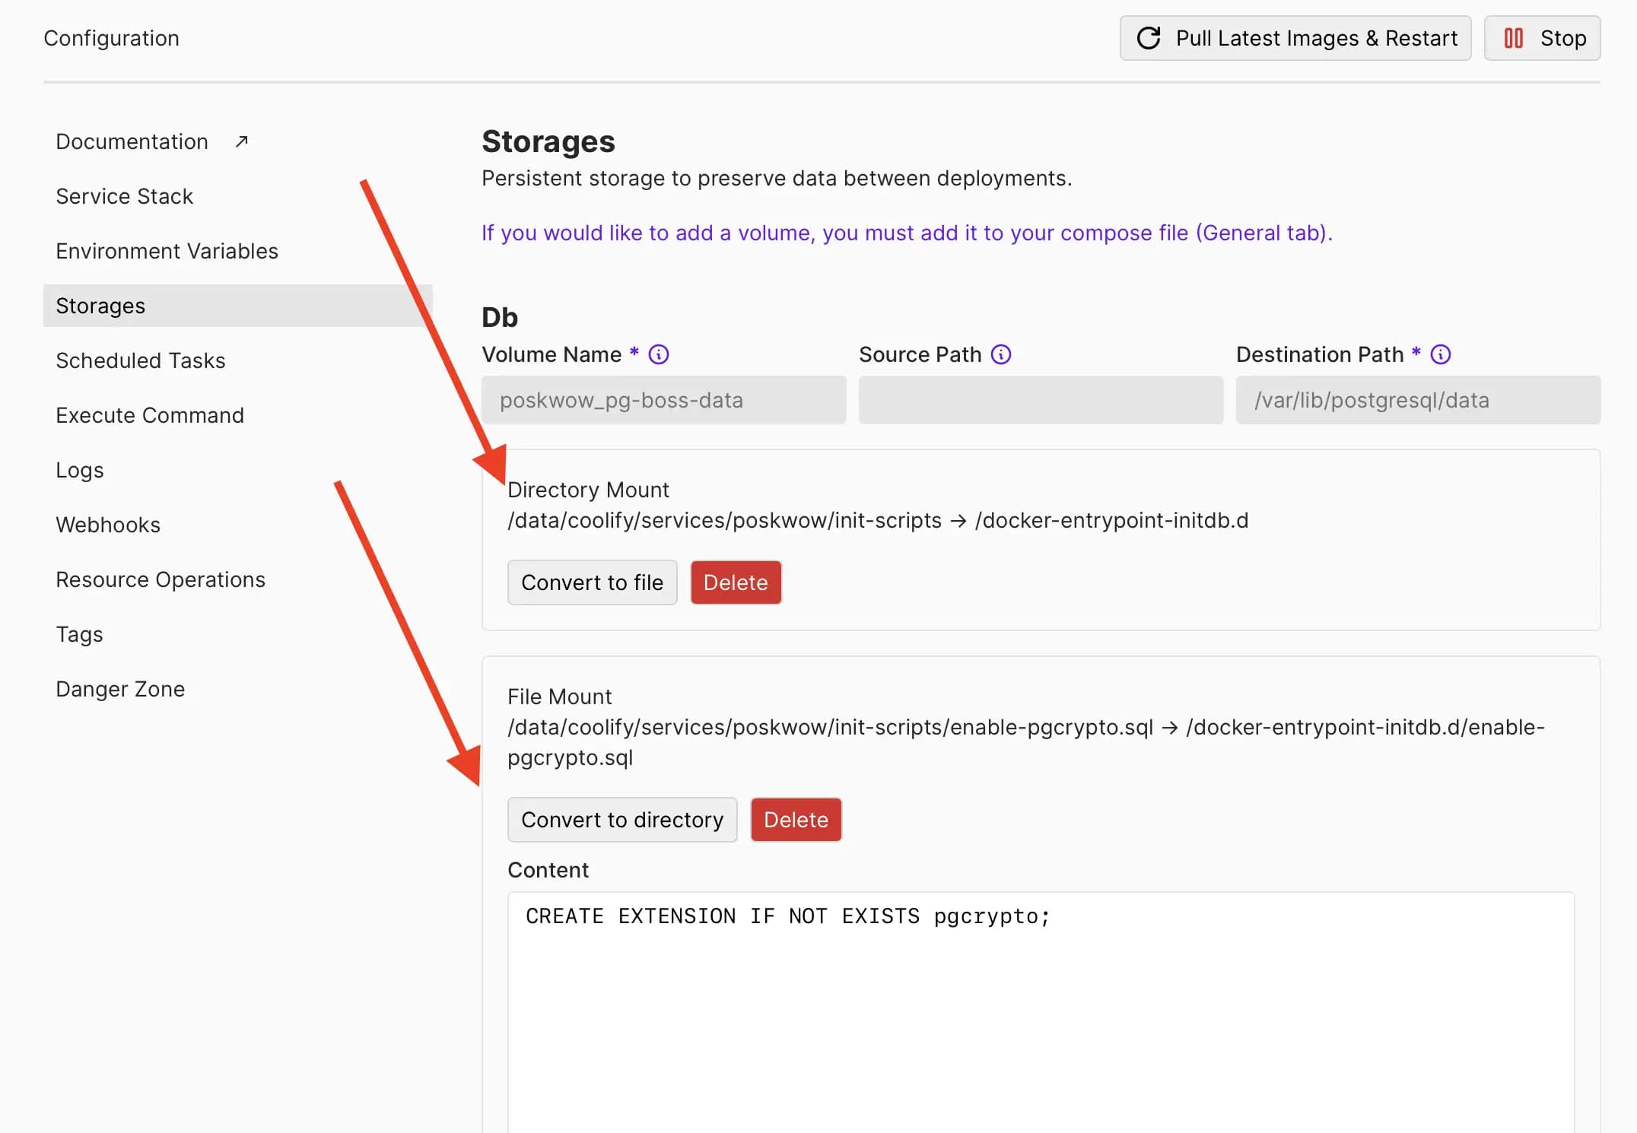Open the Documentation link
The height and width of the screenshot is (1133, 1637).
tap(132, 141)
